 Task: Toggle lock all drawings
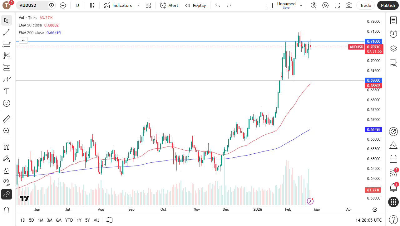(x=6, y=171)
